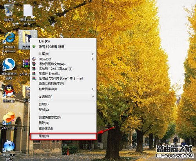This screenshot has height=161, width=196.
Task: Choose 还原以前的版本(V)
Action: pyautogui.click(x=64, y=83)
